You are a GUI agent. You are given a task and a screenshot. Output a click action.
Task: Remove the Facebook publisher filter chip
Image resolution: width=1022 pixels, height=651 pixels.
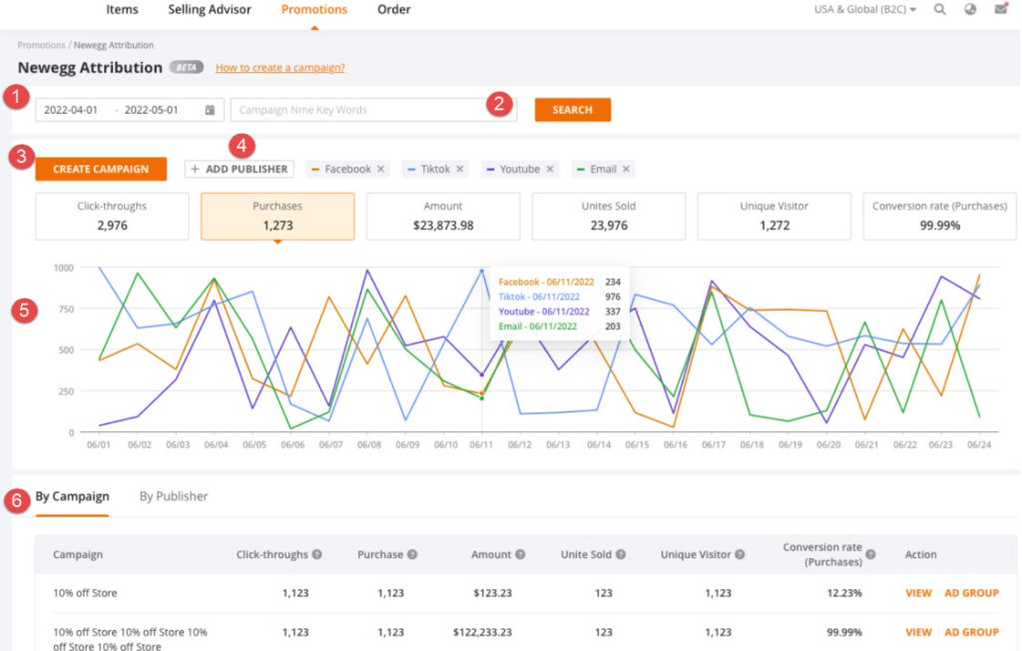click(380, 169)
